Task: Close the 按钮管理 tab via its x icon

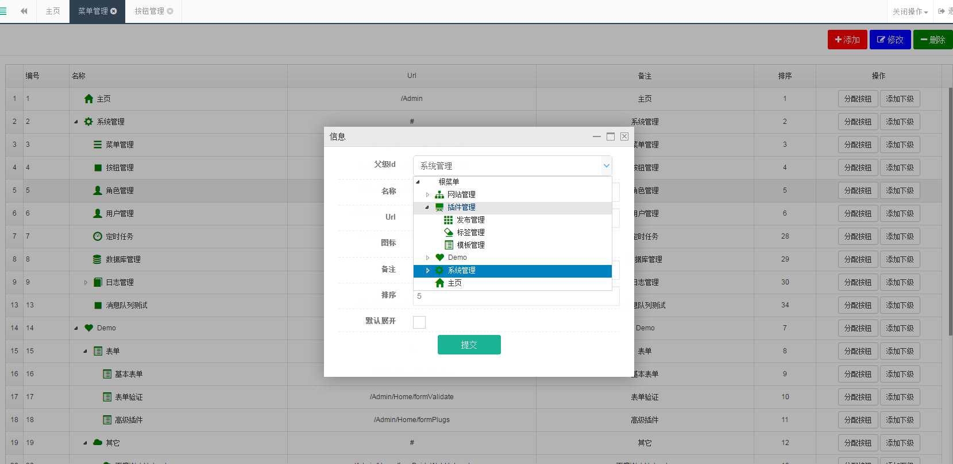Action: click(170, 11)
